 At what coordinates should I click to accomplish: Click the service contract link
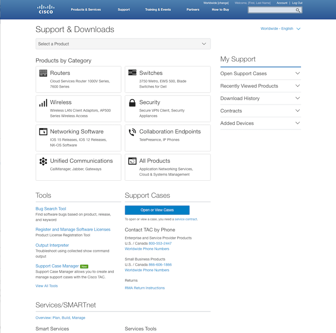point(186,219)
